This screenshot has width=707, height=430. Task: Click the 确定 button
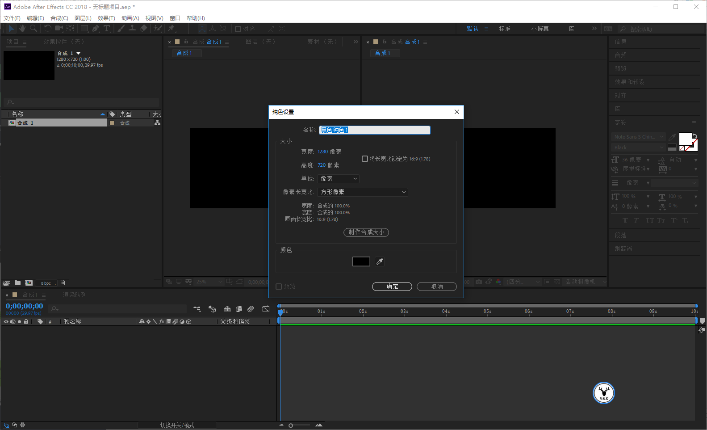392,287
